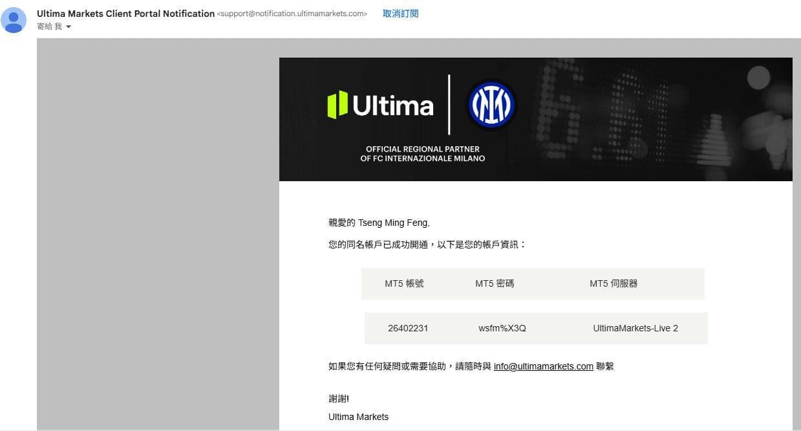The width and height of the screenshot is (801, 431).
Task: Click the 謝謝! closing text
Action: pos(339,399)
